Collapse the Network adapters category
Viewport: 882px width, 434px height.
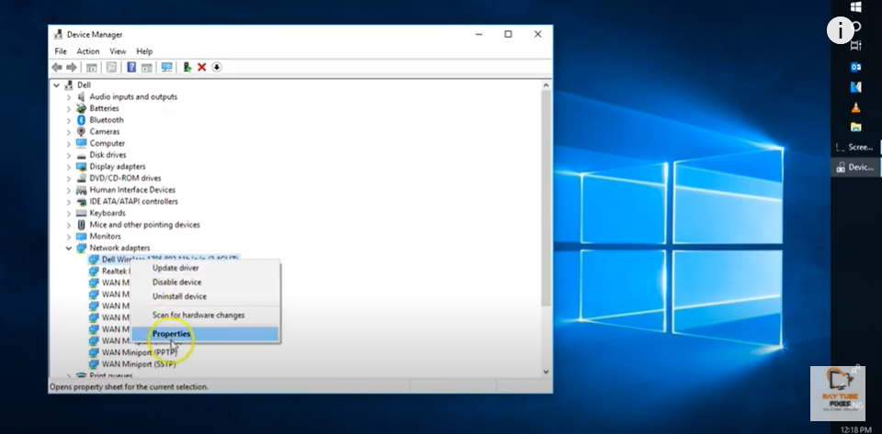(69, 248)
